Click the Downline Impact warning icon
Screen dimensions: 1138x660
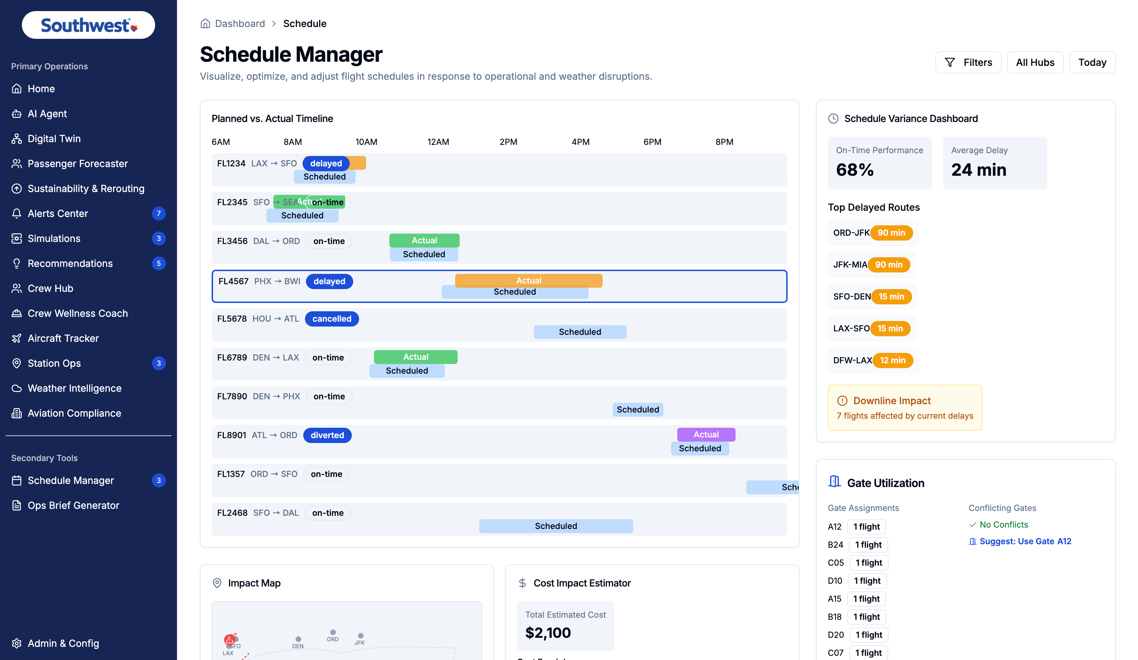point(842,401)
